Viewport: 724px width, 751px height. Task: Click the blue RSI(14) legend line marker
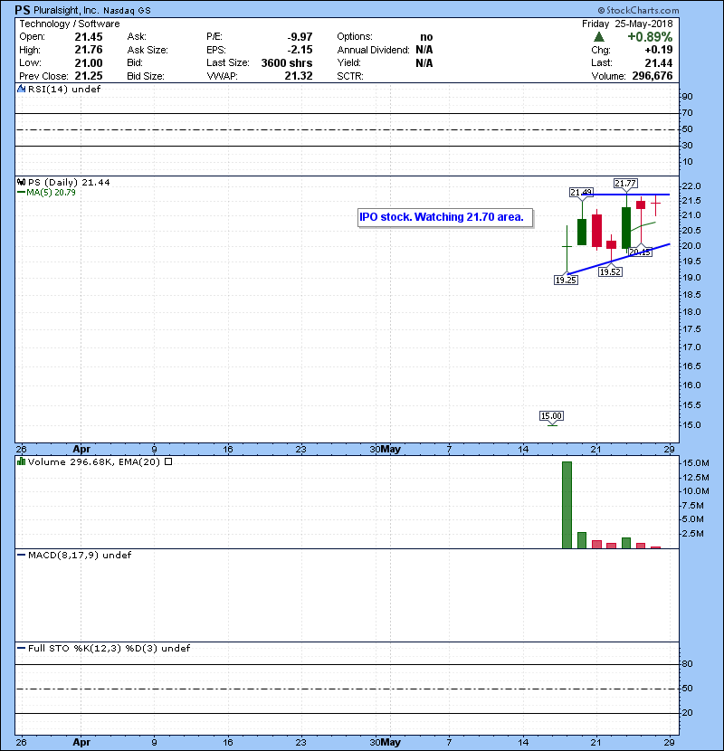21,90
